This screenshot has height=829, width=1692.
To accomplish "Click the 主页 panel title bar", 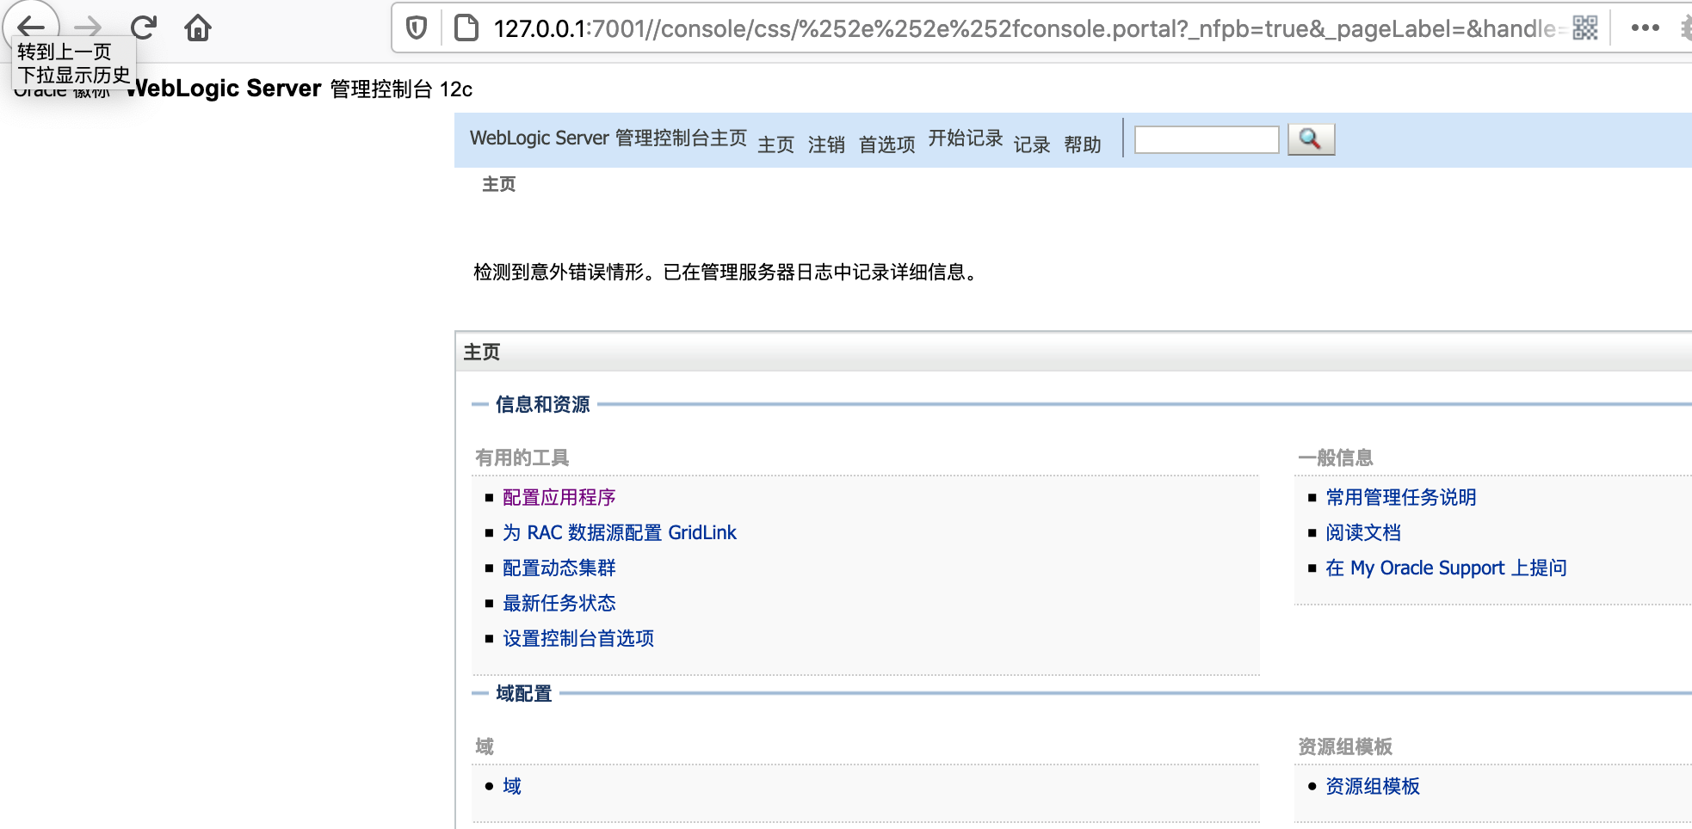I will click(1073, 352).
